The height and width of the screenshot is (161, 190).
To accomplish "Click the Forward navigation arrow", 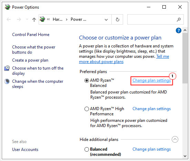I will coord(19,19).
